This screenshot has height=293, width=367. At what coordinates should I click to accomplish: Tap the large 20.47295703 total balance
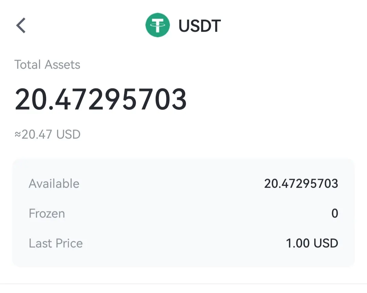[101, 99]
